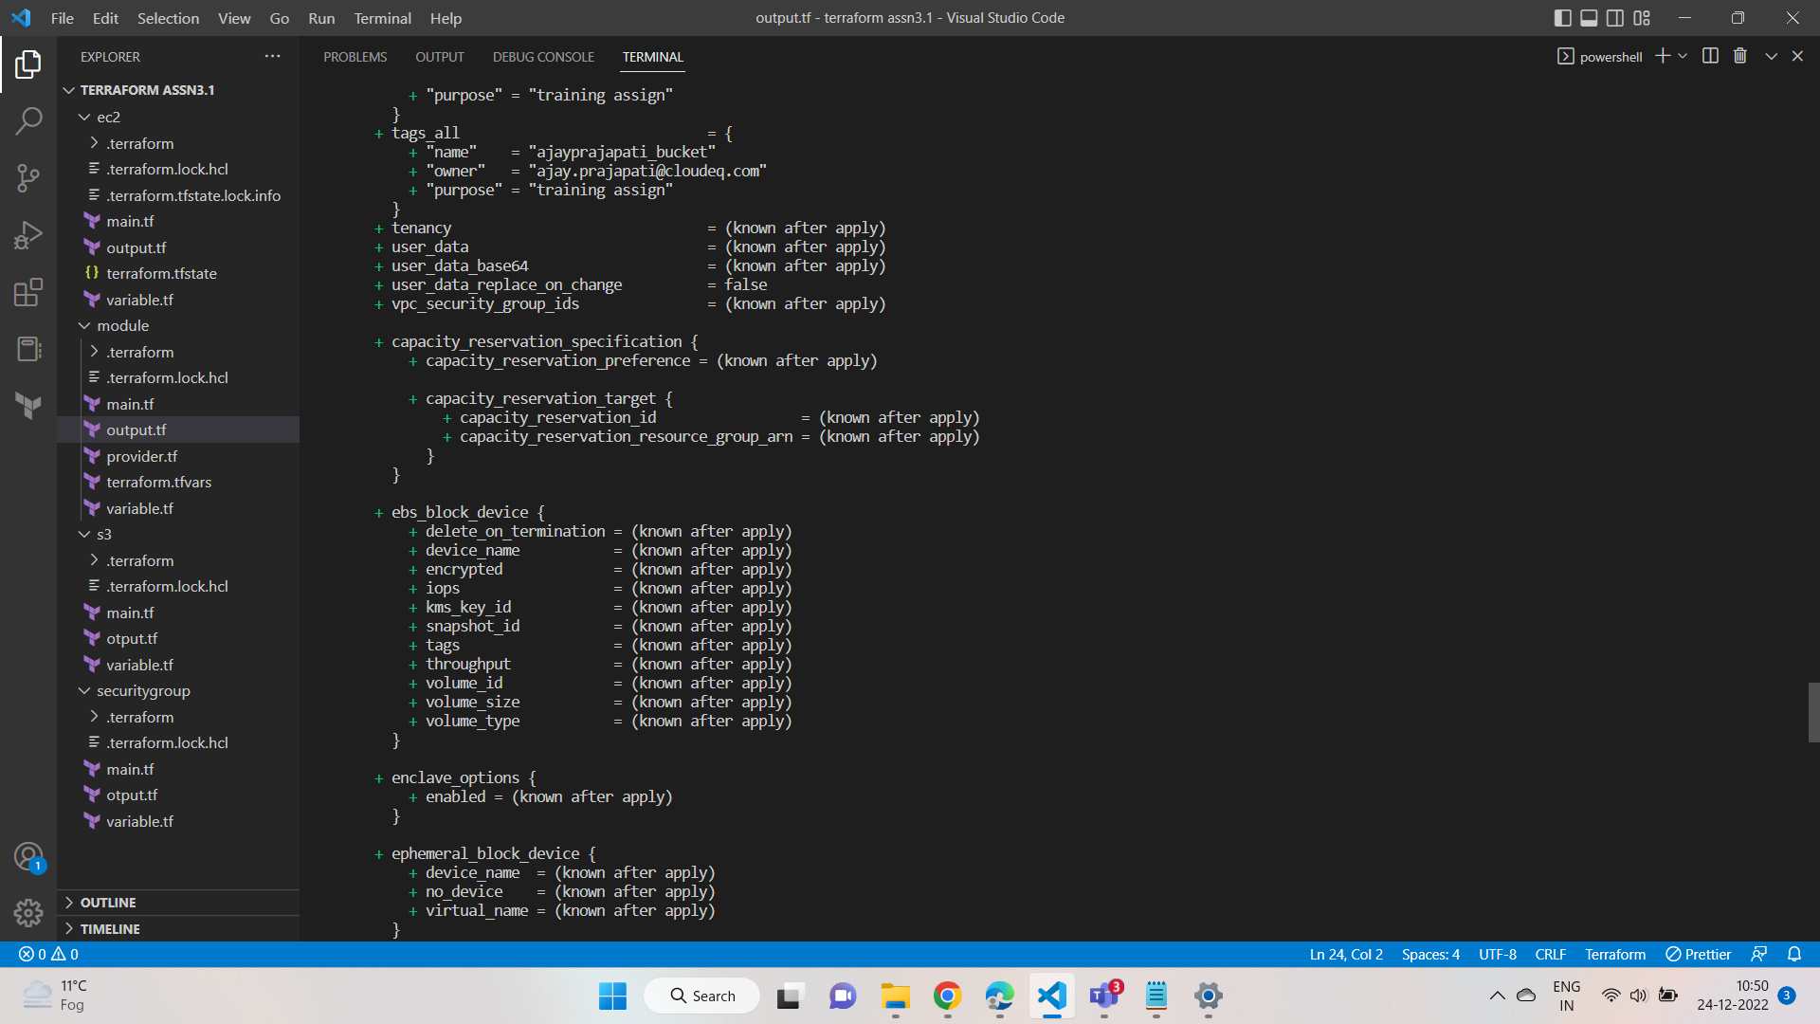This screenshot has width=1820, height=1024.
Task: Open the weather widget showing Fog
Action: 55,996
